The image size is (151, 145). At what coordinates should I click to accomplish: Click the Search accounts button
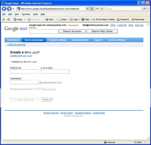click(x=72, y=31)
